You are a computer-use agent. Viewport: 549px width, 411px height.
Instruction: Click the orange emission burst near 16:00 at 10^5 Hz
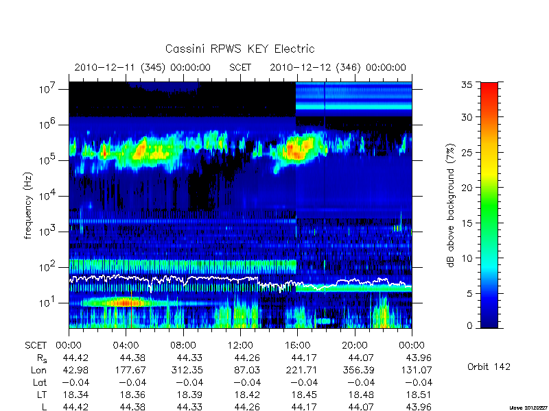(x=299, y=149)
